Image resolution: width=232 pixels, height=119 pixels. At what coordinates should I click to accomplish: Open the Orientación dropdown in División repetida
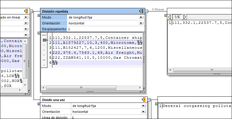click(141, 23)
